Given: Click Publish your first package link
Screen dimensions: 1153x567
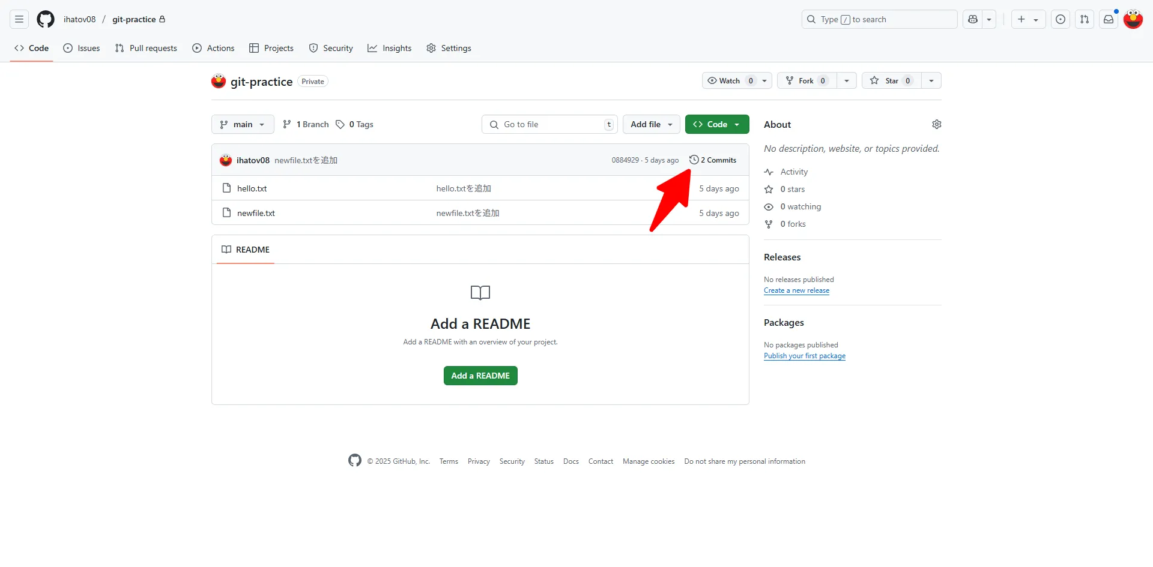Looking at the screenshot, I should point(805,356).
